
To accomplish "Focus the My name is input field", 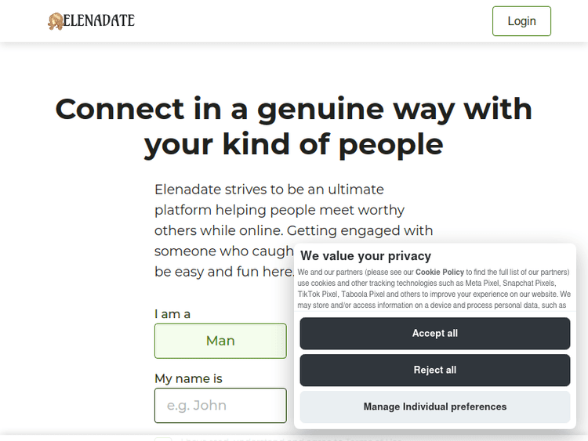I will tap(220, 405).
